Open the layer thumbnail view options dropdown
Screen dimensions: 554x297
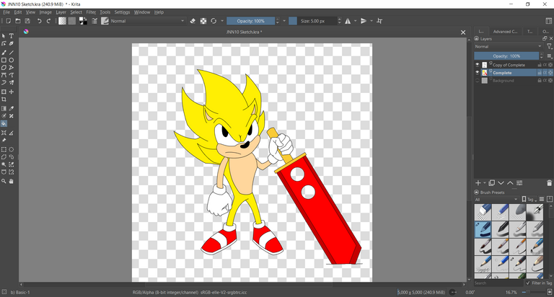coord(550,56)
